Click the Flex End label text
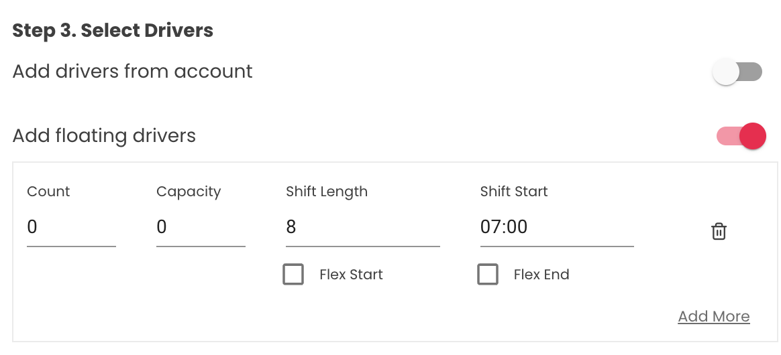The width and height of the screenshot is (781, 355). [x=541, y=275]
